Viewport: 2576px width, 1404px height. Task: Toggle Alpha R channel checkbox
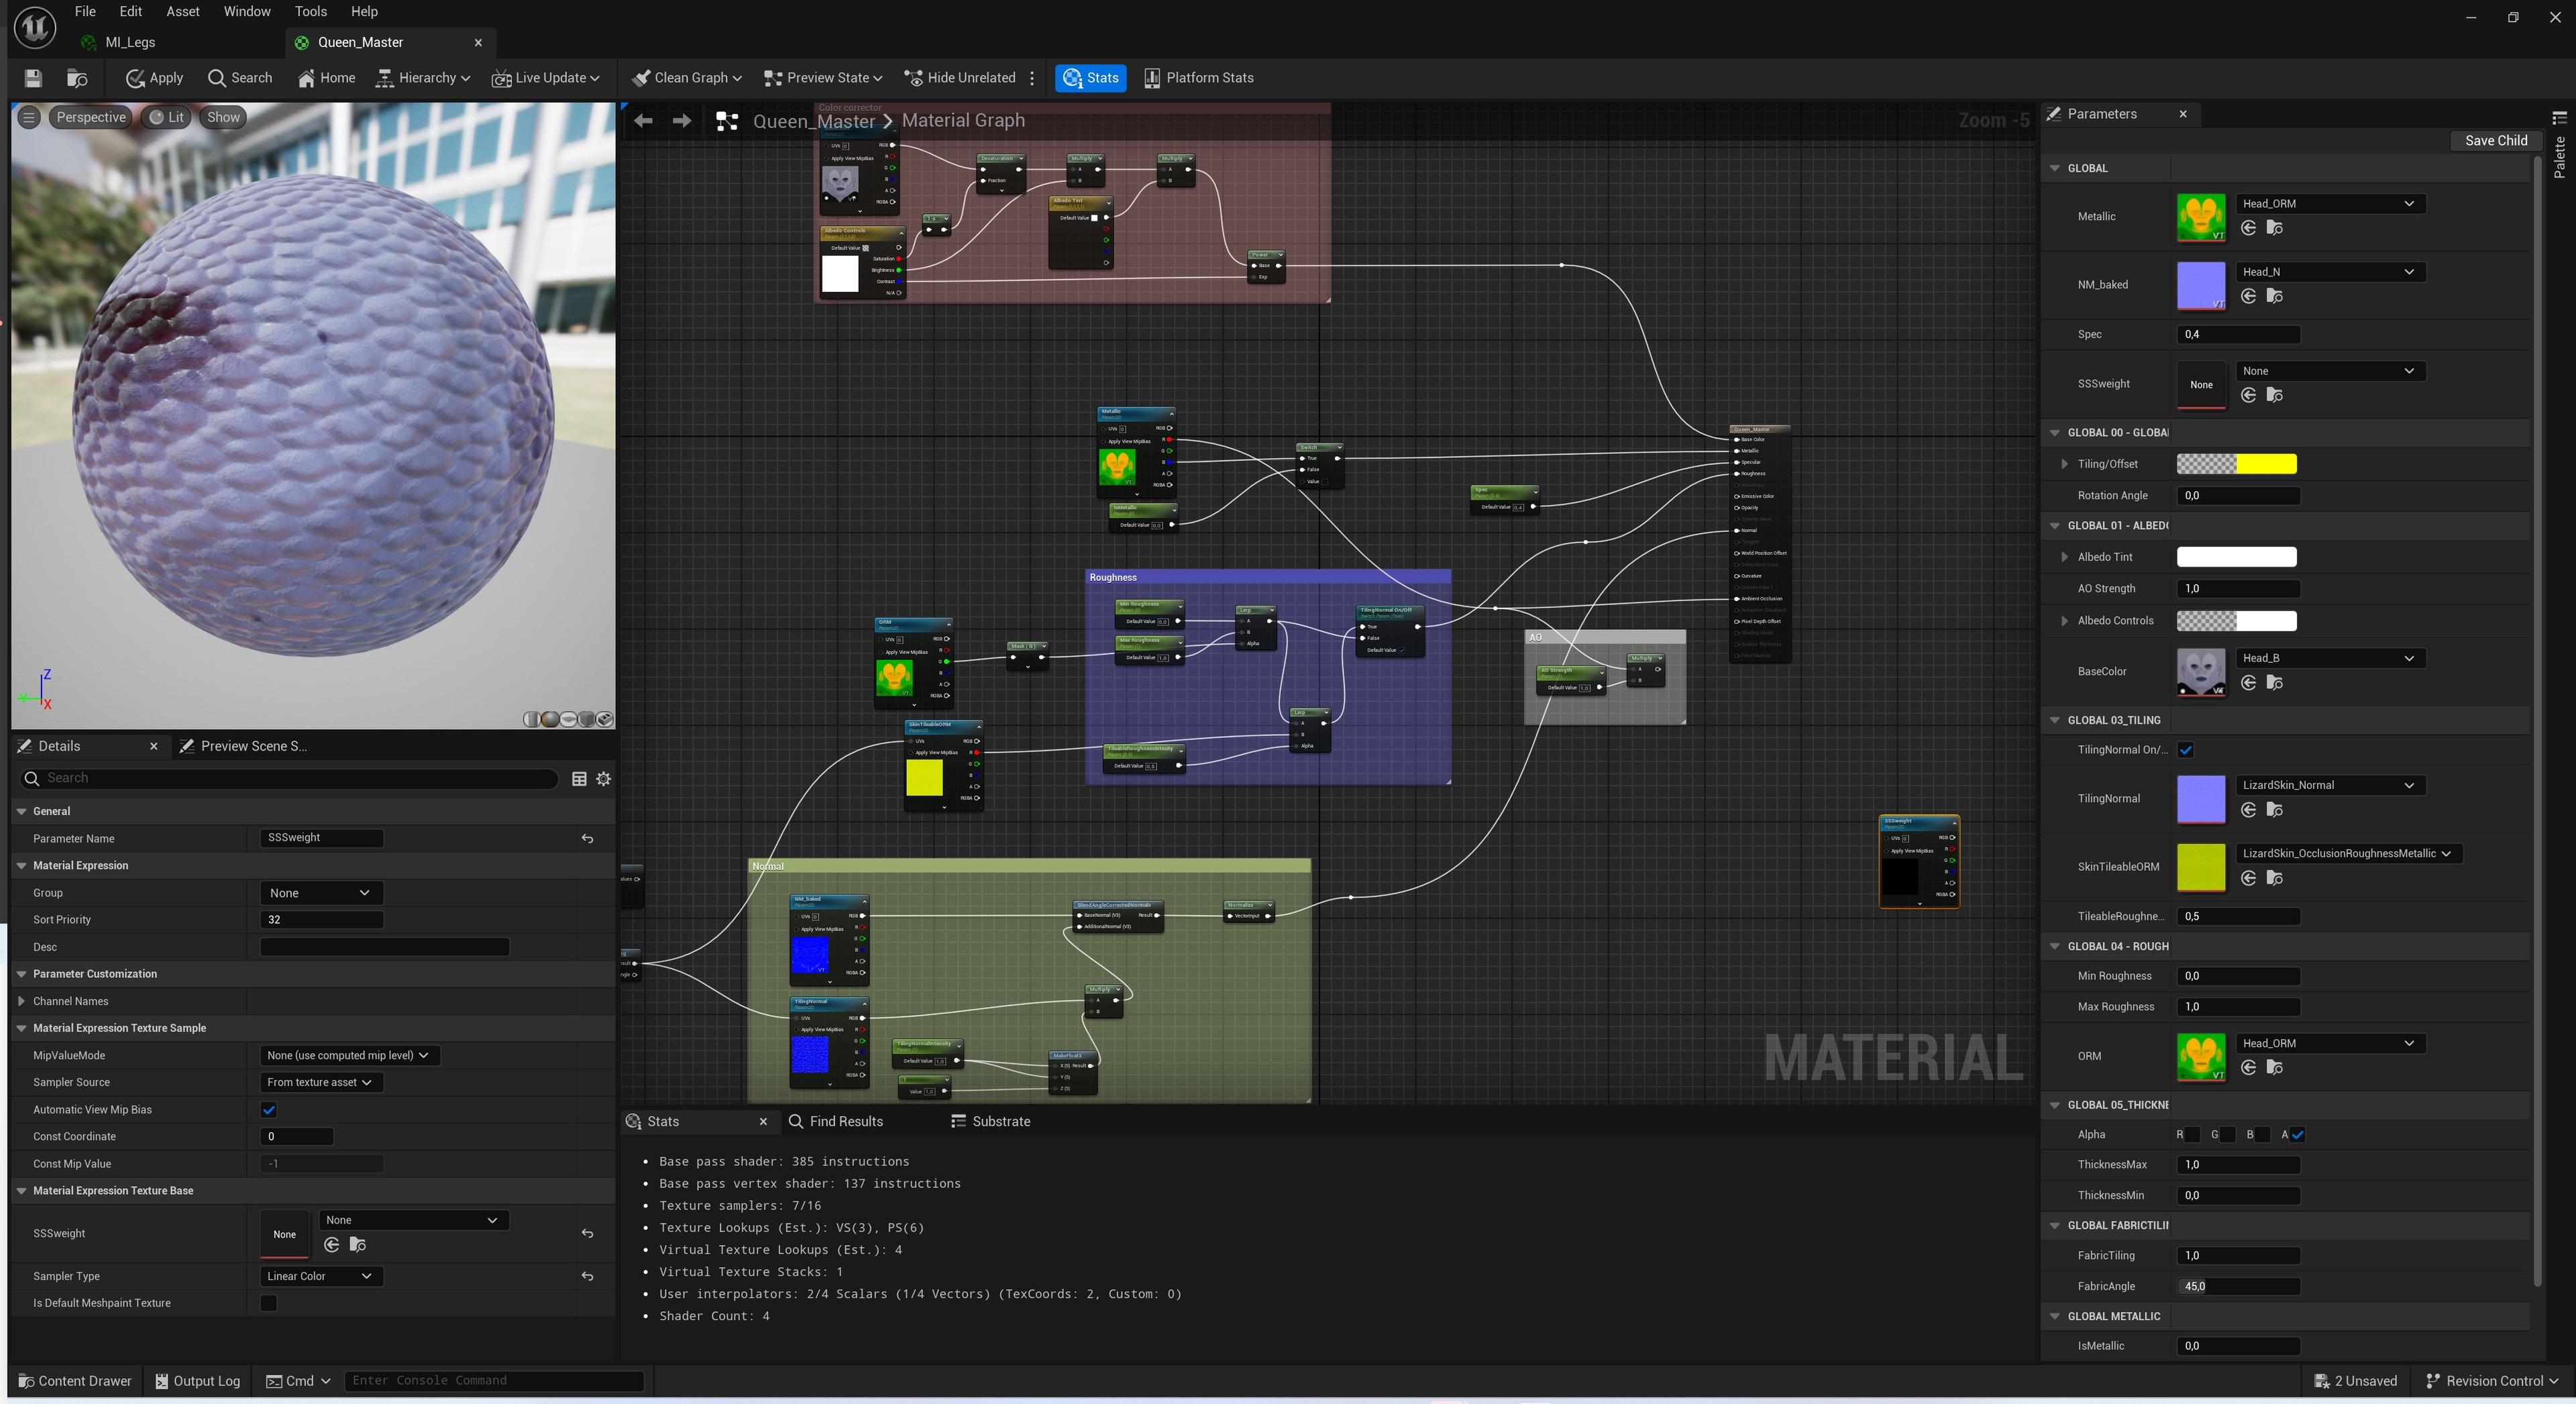click(2192, 1135)
